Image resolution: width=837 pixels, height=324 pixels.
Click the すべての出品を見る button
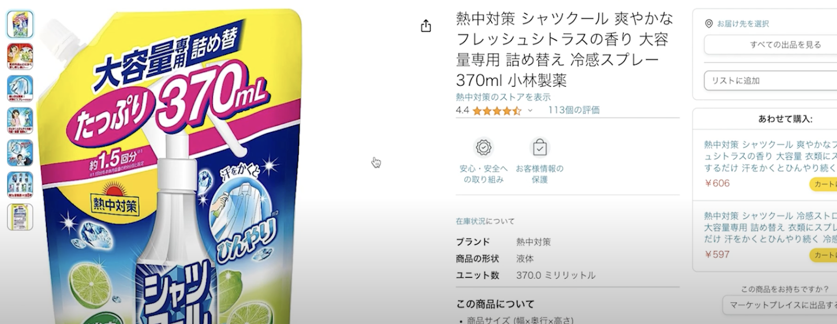point(770,45)
